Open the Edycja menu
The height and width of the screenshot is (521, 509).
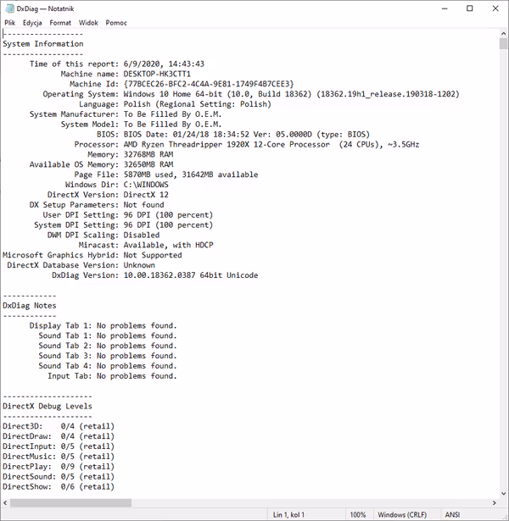tap(32, 23)
